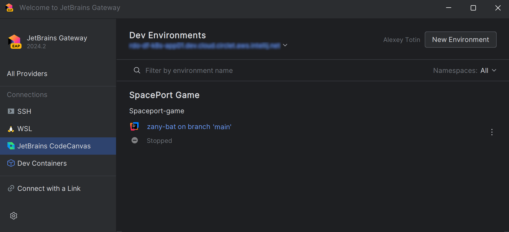Maximize the Gateway window
Image resolution: width=509 pixels, height=232 pixels.
tap(473, 8)
